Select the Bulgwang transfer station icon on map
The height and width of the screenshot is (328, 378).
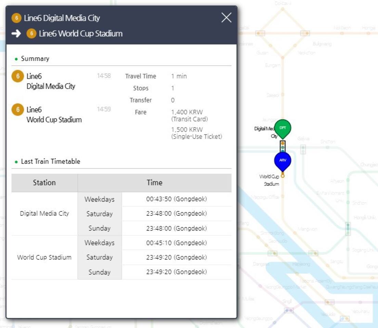[305, 33]
